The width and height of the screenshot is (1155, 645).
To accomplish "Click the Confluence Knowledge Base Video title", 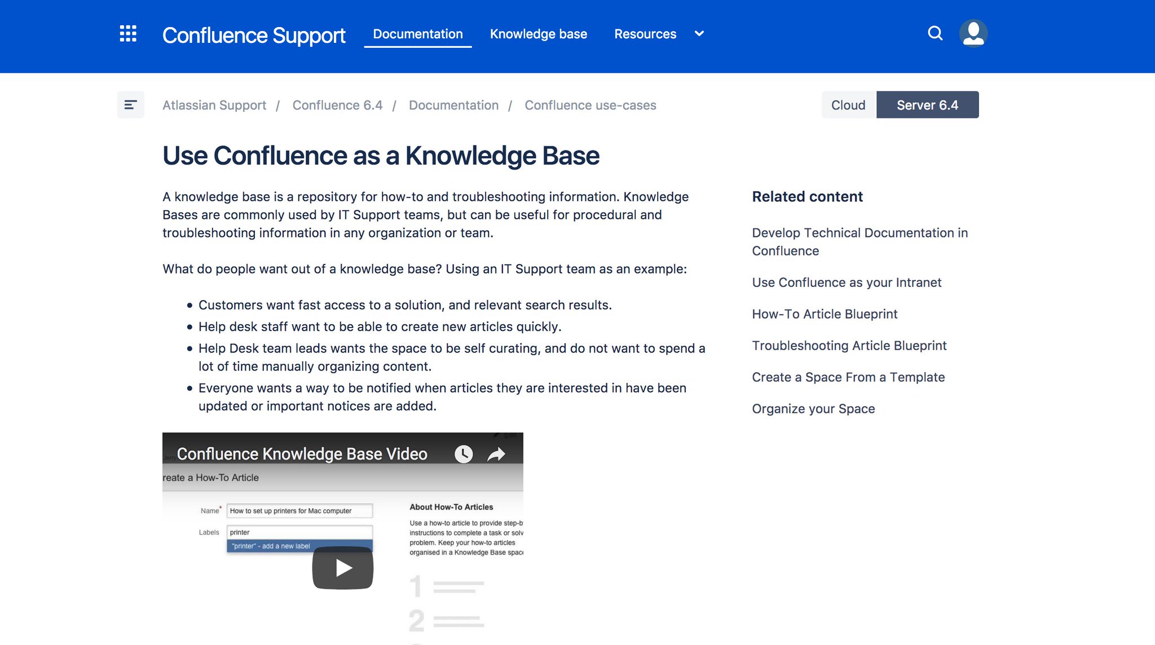I will pos(302,454).
